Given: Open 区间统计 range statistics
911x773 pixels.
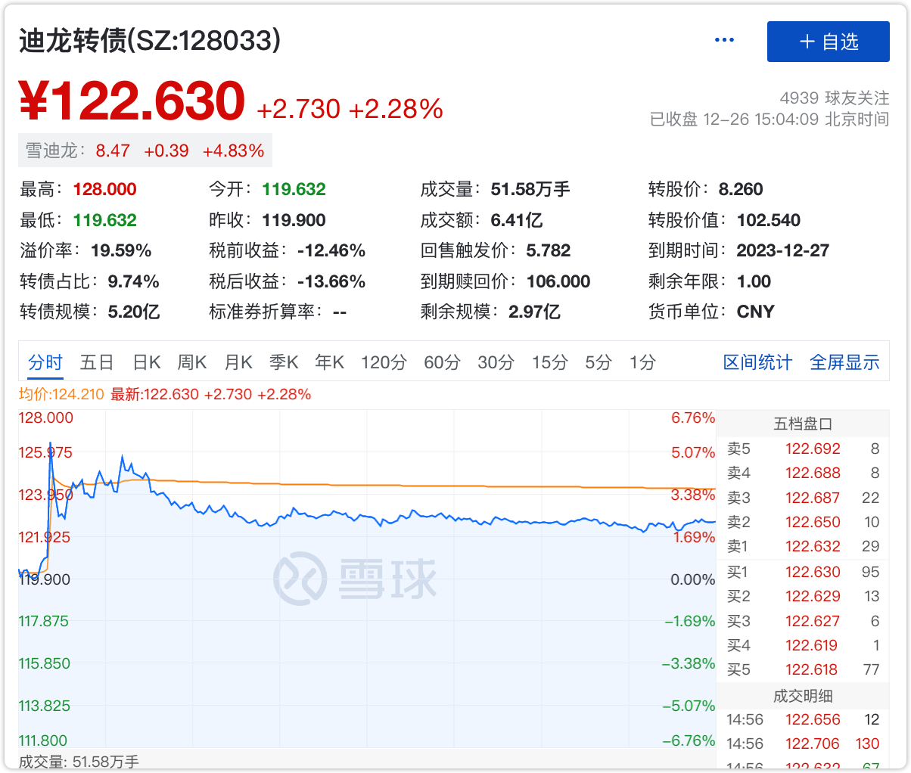Looking at the screenshot, I should 757,363.
